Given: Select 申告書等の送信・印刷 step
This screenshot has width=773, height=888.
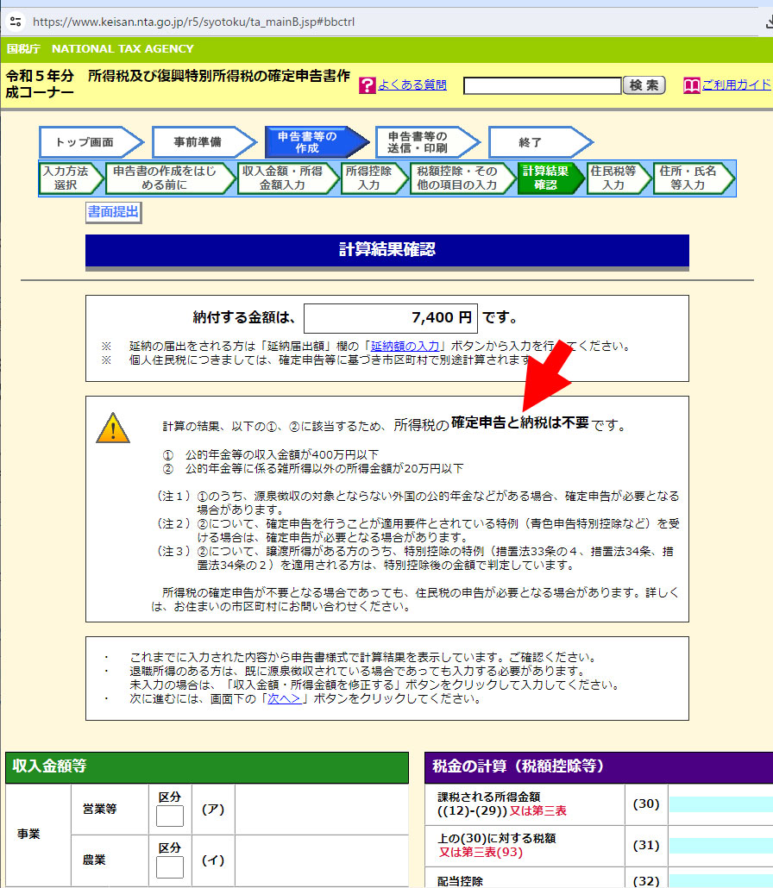Looking at the screenshot, I should pos(423,142).
